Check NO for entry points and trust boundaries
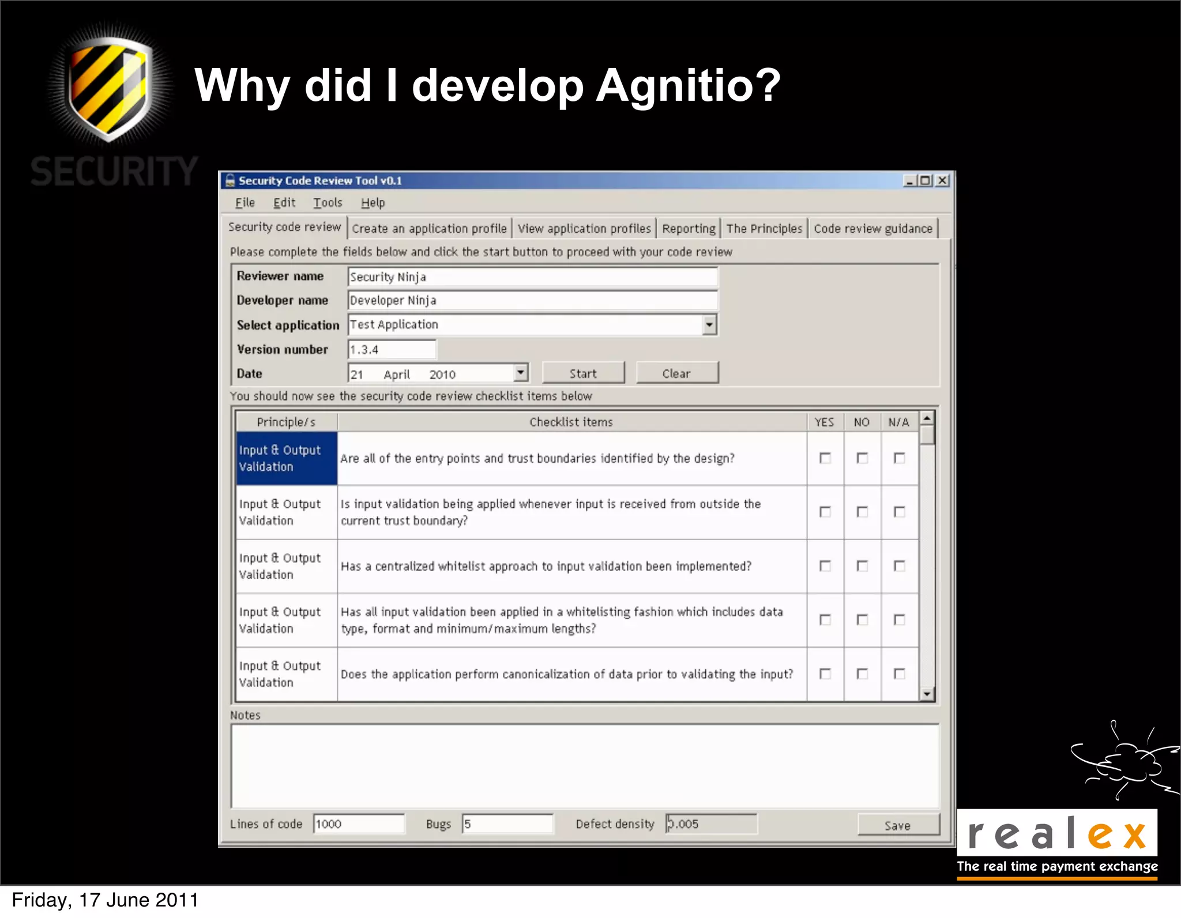The height and width of the screenshot is (918, 1181). (862, 458)
